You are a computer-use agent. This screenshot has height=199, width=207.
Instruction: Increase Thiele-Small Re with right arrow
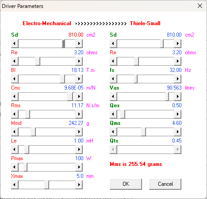178,61
